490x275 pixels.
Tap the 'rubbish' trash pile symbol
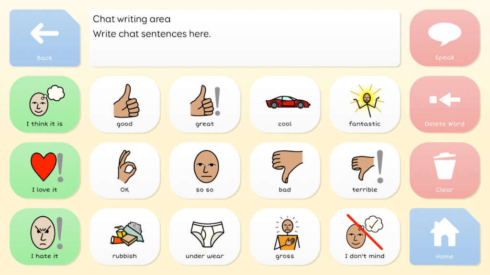tap(125, 237)
